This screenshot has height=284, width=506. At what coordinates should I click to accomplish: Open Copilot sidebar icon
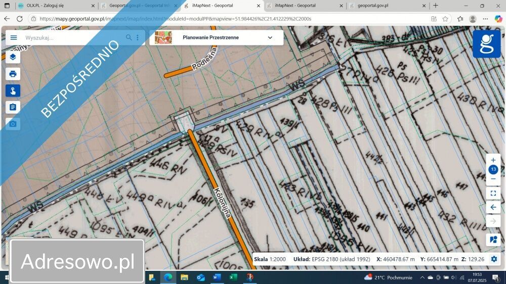pos(498,19)
